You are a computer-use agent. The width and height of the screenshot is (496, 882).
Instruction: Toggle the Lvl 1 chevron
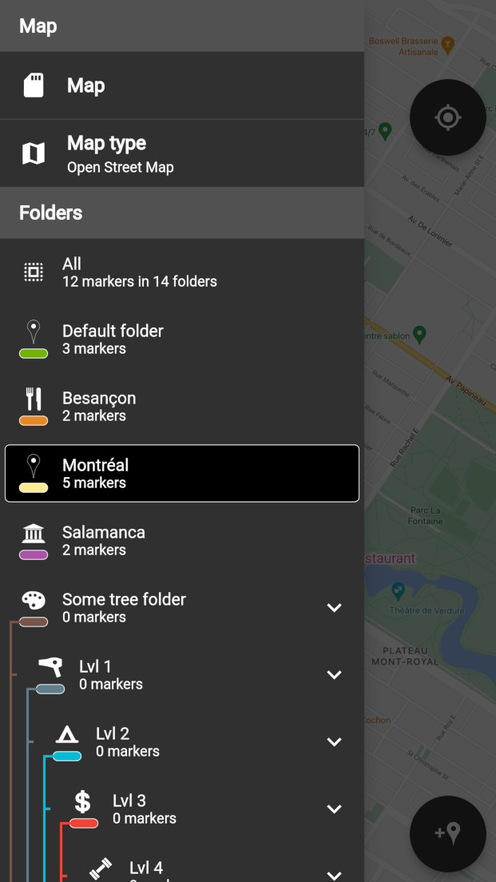pyautogui.click(x=334, y=674)
